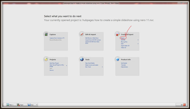
Task: Select Super Video CD option
Action: (x=125, y=46)
